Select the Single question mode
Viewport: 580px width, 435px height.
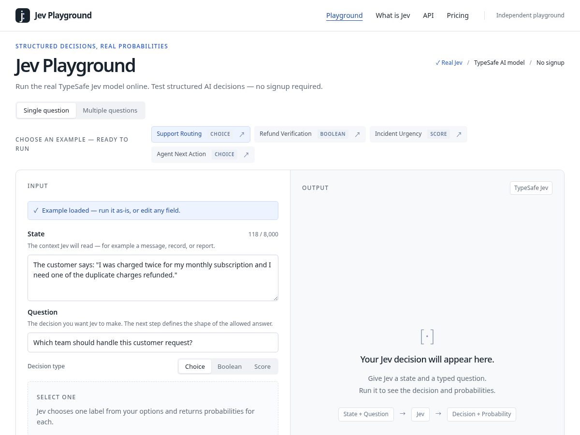point(46,110)
